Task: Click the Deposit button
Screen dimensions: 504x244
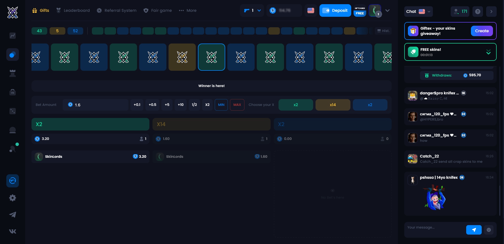Action: [335, 10]
